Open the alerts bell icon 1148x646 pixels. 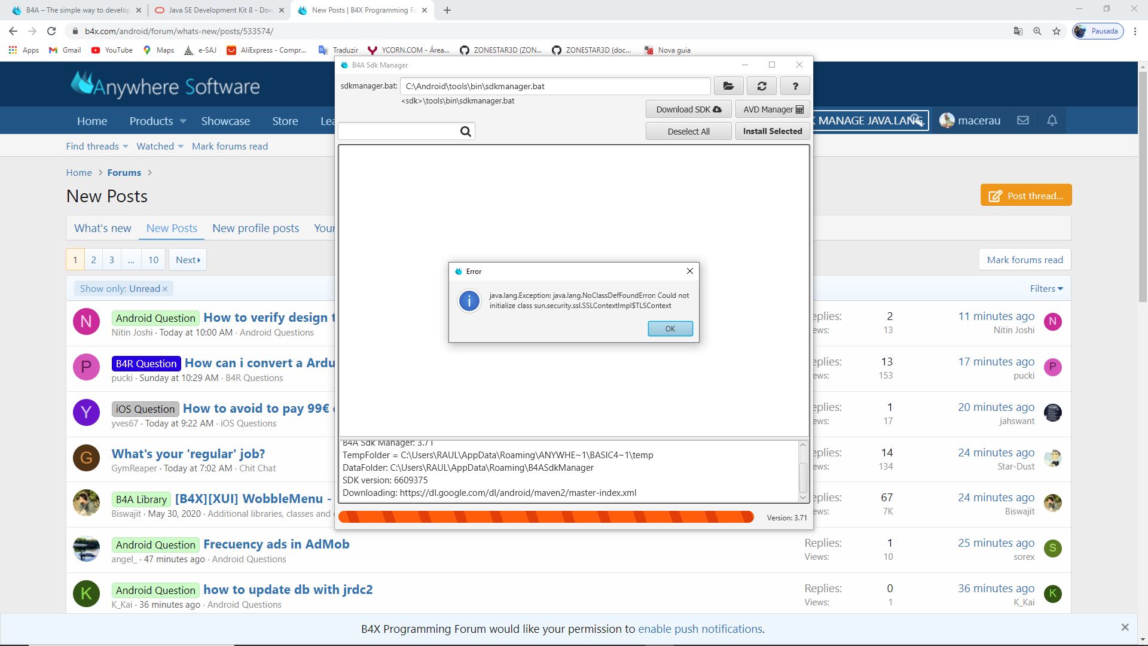pyautogui.click(x=1052, y=120)
